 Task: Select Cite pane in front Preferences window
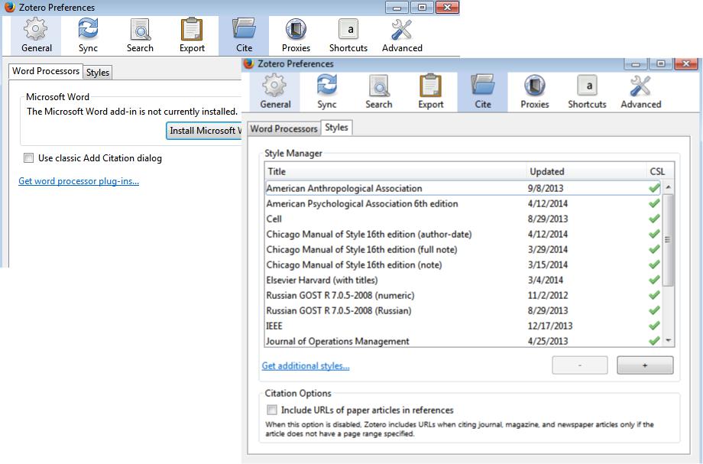(x=483, y=92)
